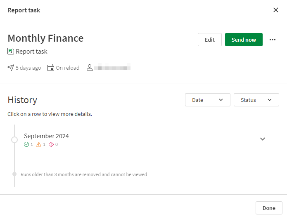The width and height of the screenshot is (287, 219).
Task: Open the Status filter dropdown
Action: tap(256, 100)
